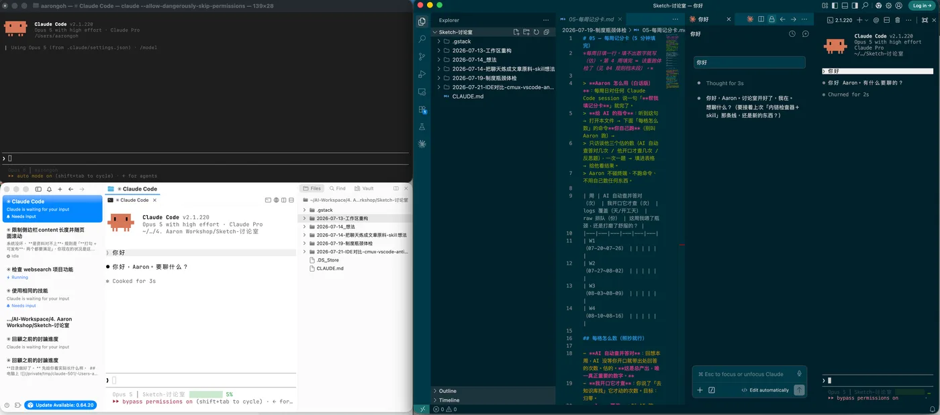Open the Source Control view in the VS Code activity bar
The width and height of the screenshot is (940, 415).
(422, 56)
